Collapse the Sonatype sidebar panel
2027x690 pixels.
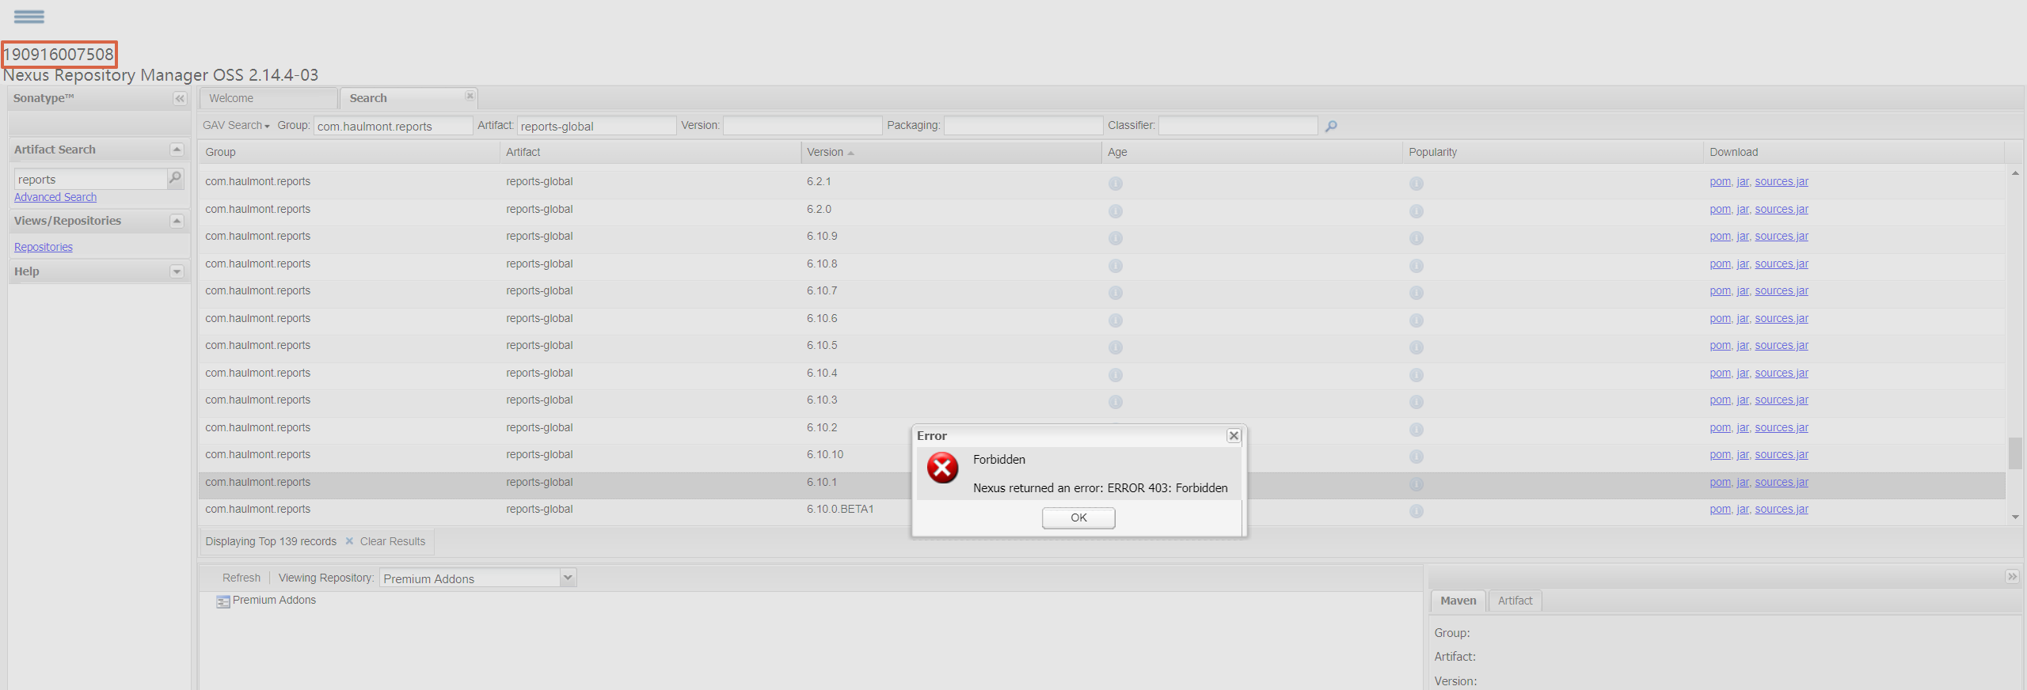[x=180, y=99]
